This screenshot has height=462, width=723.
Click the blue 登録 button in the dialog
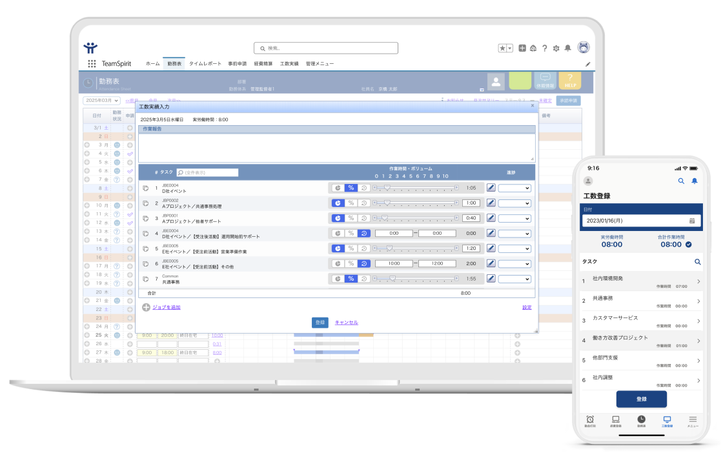320,323
